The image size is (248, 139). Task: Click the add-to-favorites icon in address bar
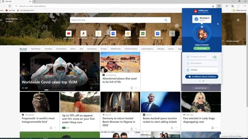213,6
